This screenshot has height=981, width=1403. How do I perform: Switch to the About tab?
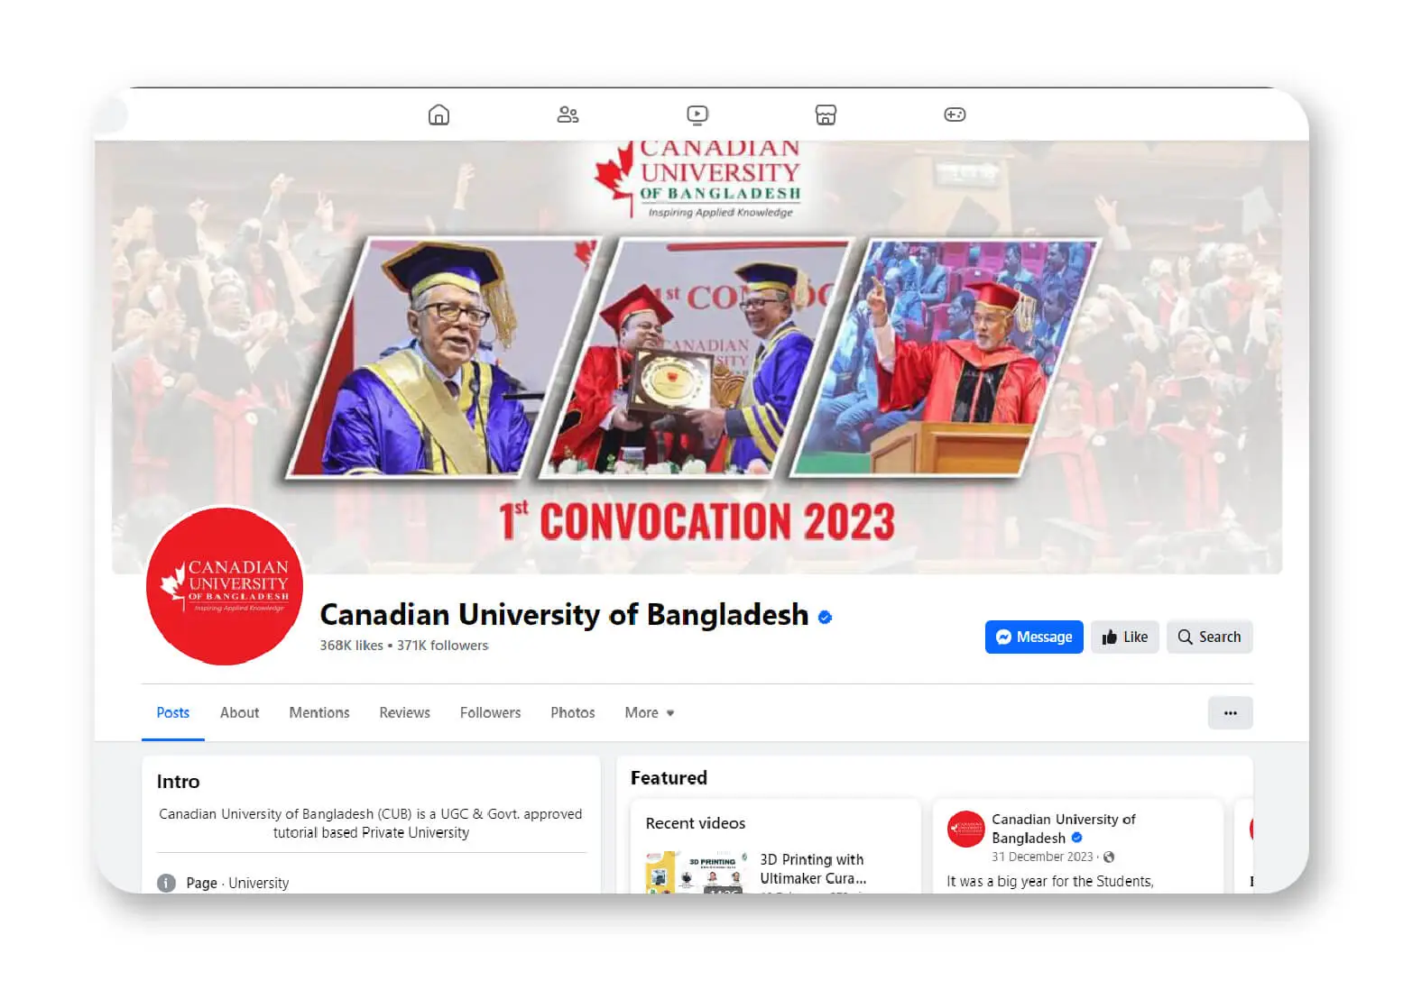pyautogui.click(x=239, y=712)
